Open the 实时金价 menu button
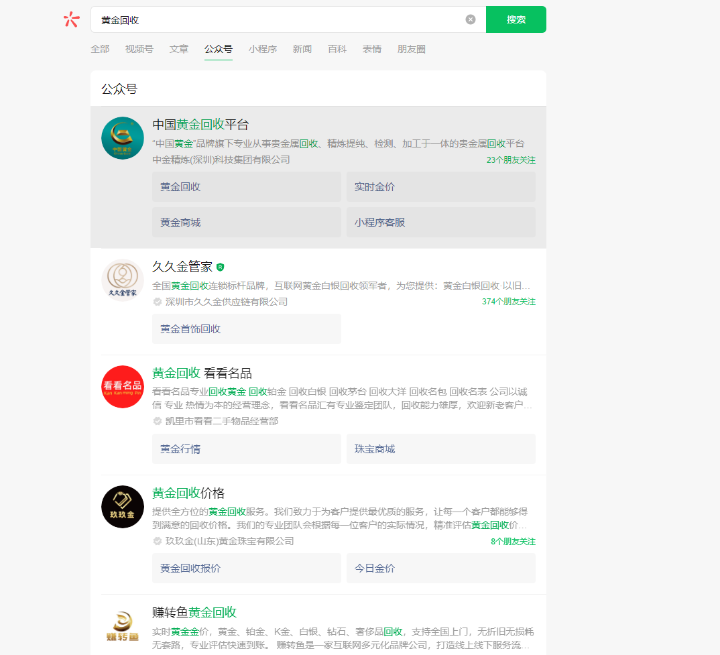The image size is (720, 655). pos(441,187)
